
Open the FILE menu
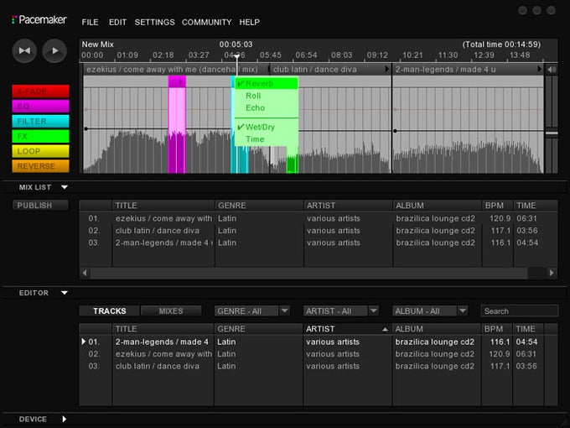coord(91,22)
